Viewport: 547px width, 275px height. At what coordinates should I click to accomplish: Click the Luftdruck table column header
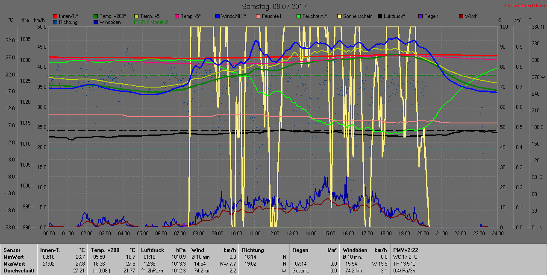pos(153,250)
